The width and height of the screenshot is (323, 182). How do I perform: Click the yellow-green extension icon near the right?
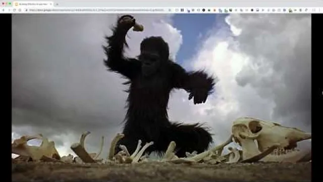point(290,10)
